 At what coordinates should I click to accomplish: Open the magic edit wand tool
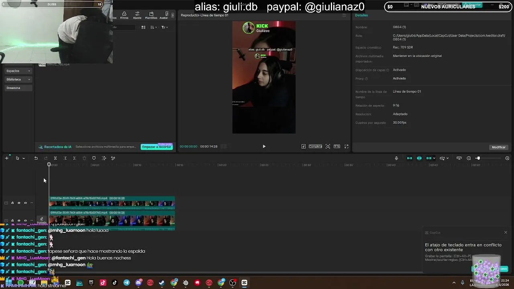(113, 158)
